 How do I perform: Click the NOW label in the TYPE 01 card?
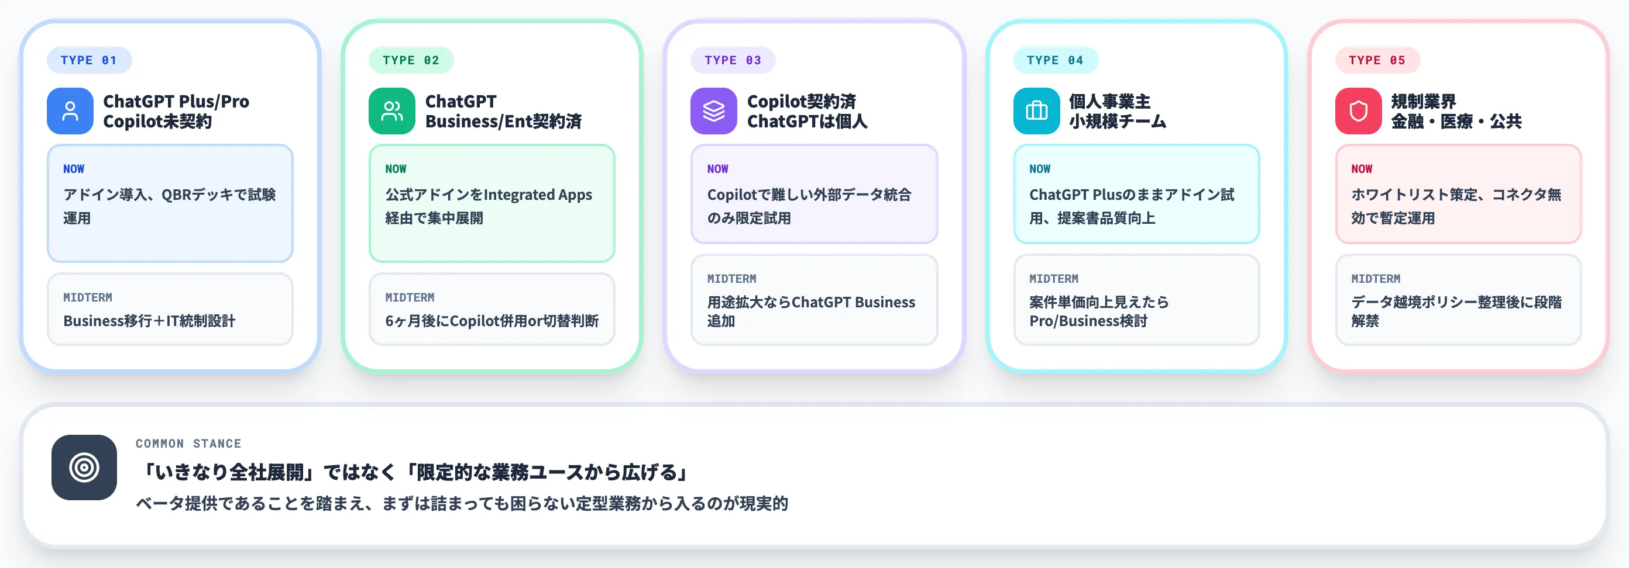[74, 169]
